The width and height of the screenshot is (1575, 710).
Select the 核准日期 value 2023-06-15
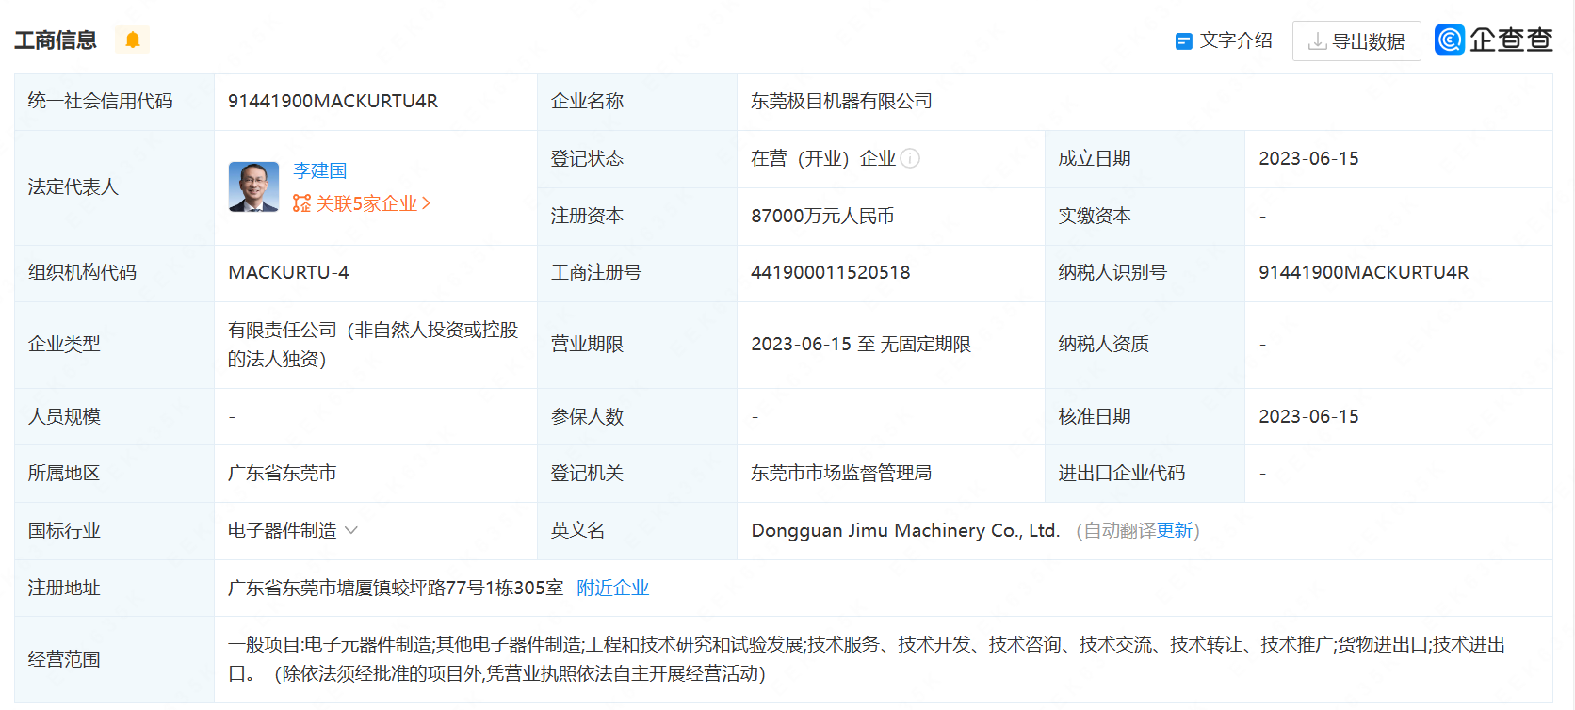click(1308, 416)
